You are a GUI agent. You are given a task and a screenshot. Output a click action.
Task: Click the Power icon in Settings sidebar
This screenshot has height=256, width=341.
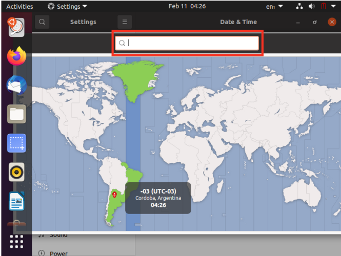point(42,253)
